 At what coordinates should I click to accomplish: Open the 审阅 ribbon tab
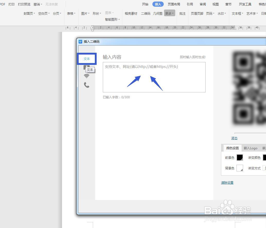pyautogui.click(x=203, y=4)
